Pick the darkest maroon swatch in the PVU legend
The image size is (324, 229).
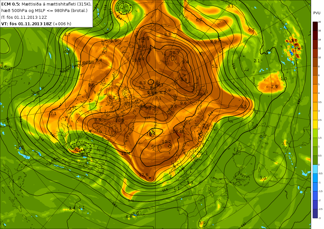click(x=315, y=26)
